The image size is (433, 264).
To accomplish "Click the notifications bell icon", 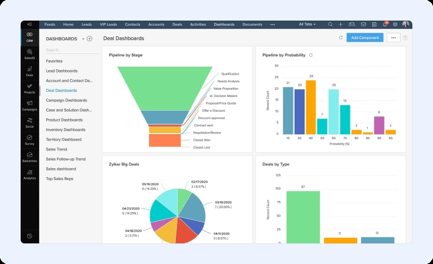I will (384, 25).
